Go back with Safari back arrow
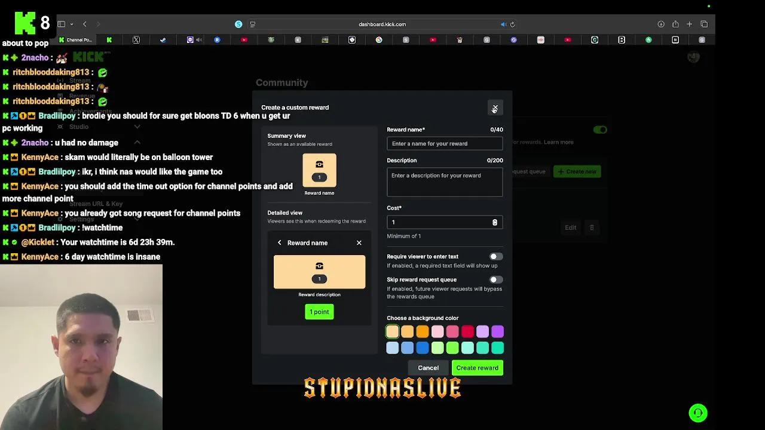This screenshot has height=430, width=765. pos(85,24)
